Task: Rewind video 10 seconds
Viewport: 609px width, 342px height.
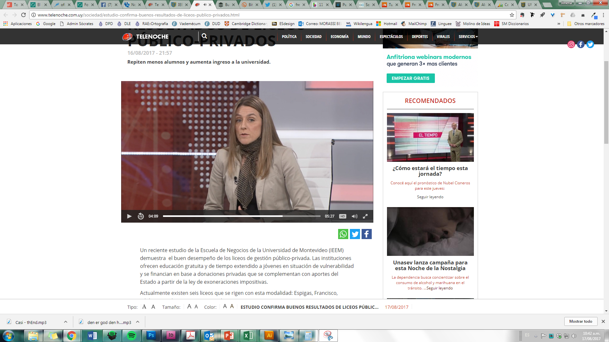Action: point(141,216)
